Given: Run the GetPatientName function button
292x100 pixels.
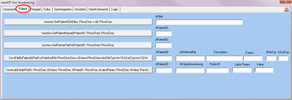Looking at the screenshot, I should [x=78, y=33].
